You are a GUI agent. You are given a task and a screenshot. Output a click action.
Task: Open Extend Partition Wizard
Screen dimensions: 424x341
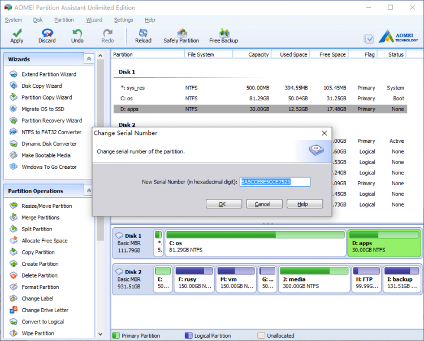49,74
